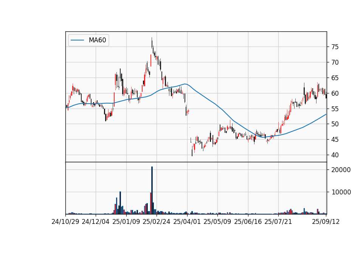Click the price axis value 70
The image size is (363, 261).
click(335, 62)
